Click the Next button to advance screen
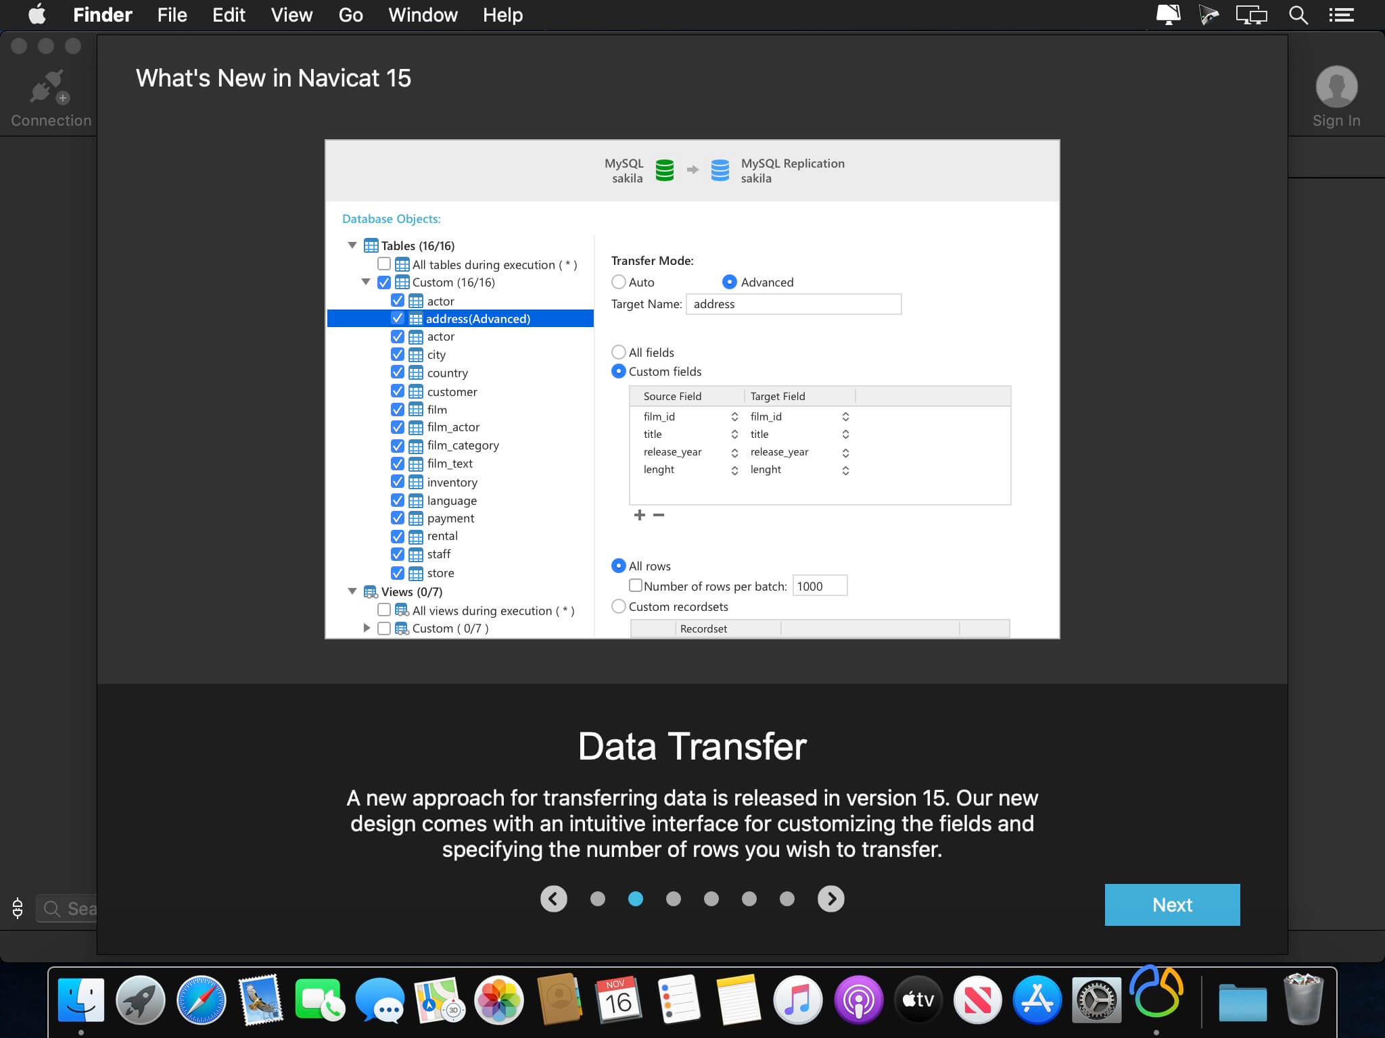This screenshot has width=1385, height=1038. pos(1173,904)
